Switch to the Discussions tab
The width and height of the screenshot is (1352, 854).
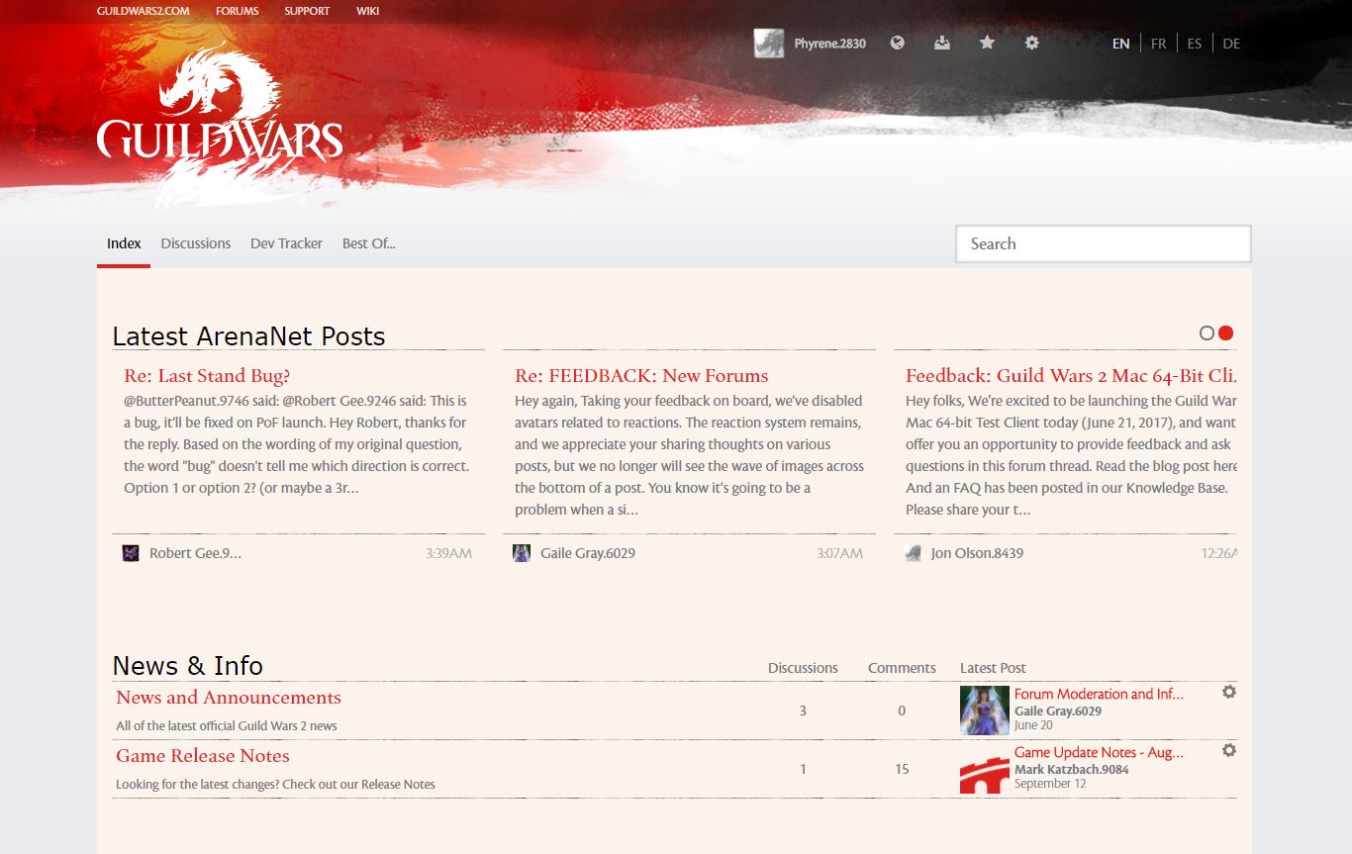coord(196,243)
